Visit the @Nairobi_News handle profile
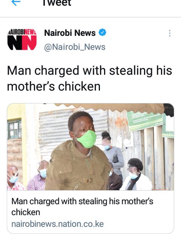This screenshot has height=234, width=181. coord(75,47)
